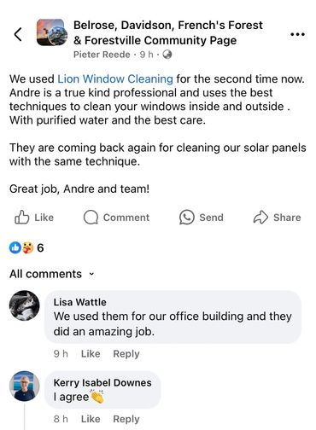Screen dimensions: 316x430
Task: Reply to Lisa Wattle's comment
Action: (126, 353)
